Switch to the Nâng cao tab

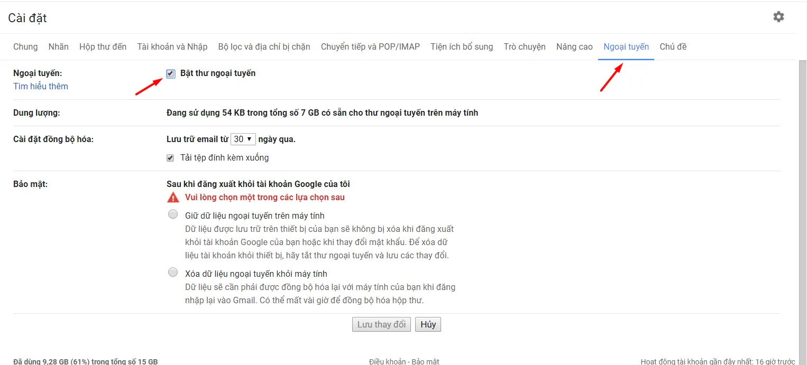point(574,47)
